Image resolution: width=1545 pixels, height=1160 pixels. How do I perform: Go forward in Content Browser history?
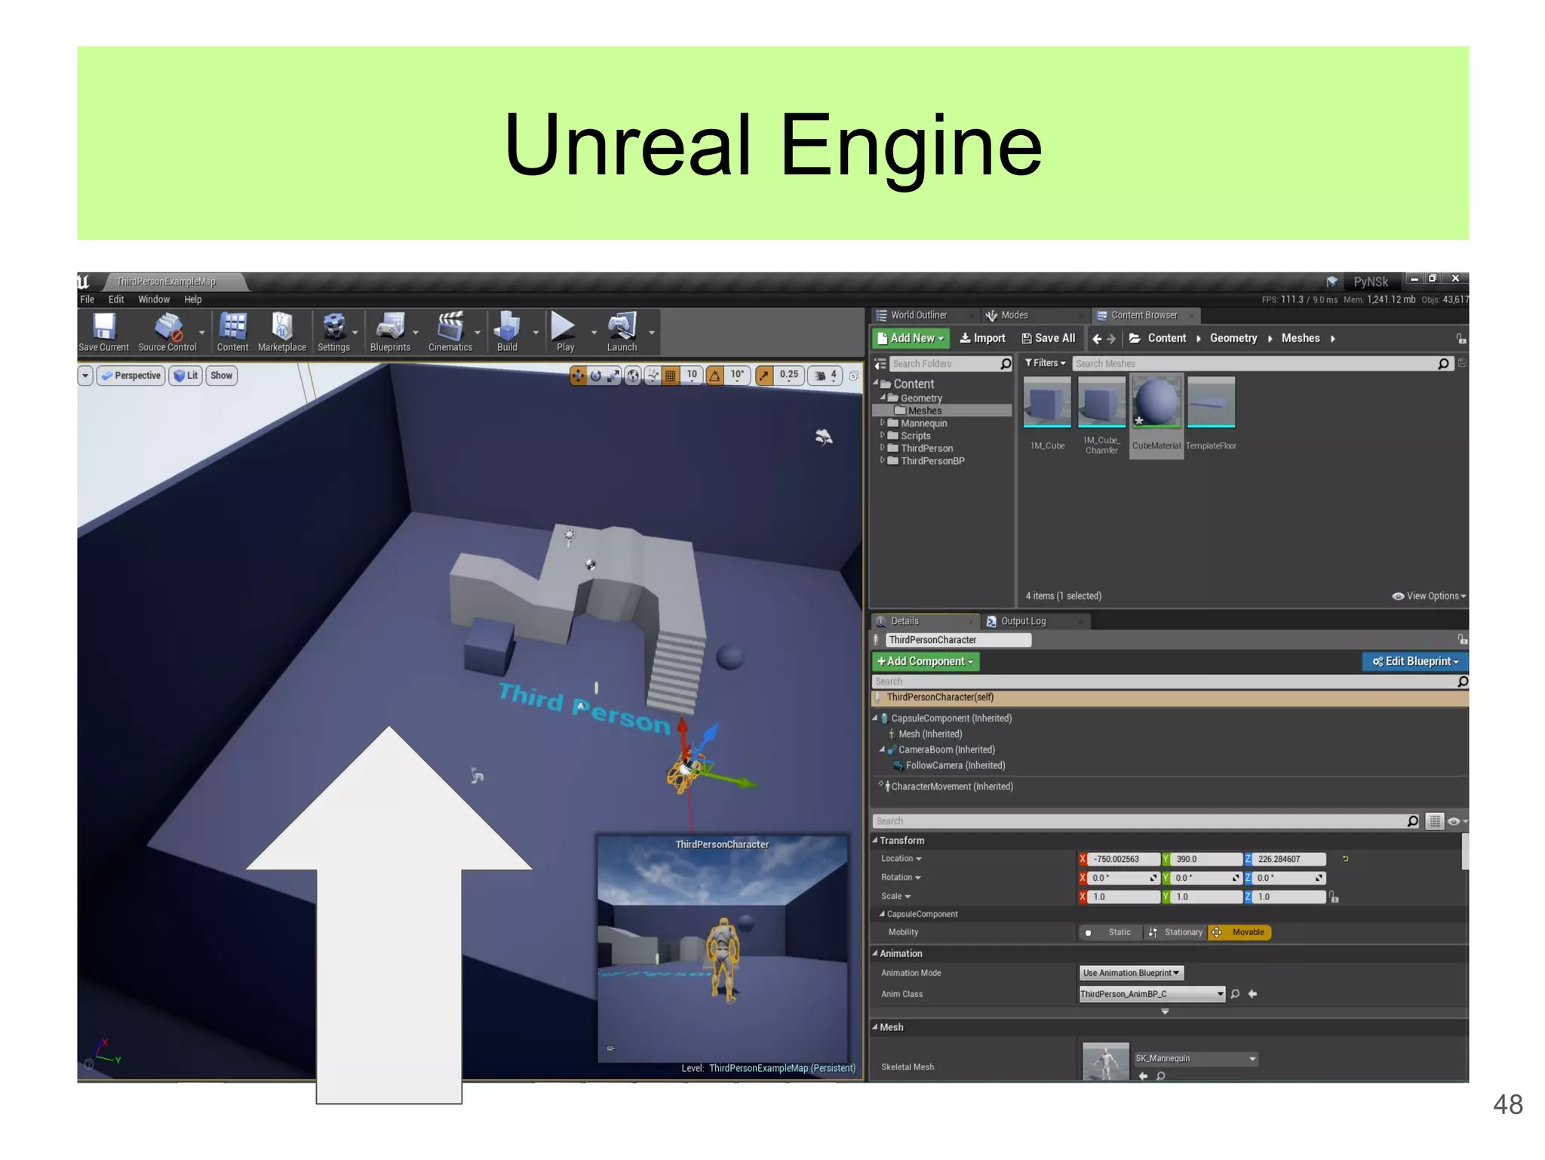pyautogui.click(x=1111, y=339)
